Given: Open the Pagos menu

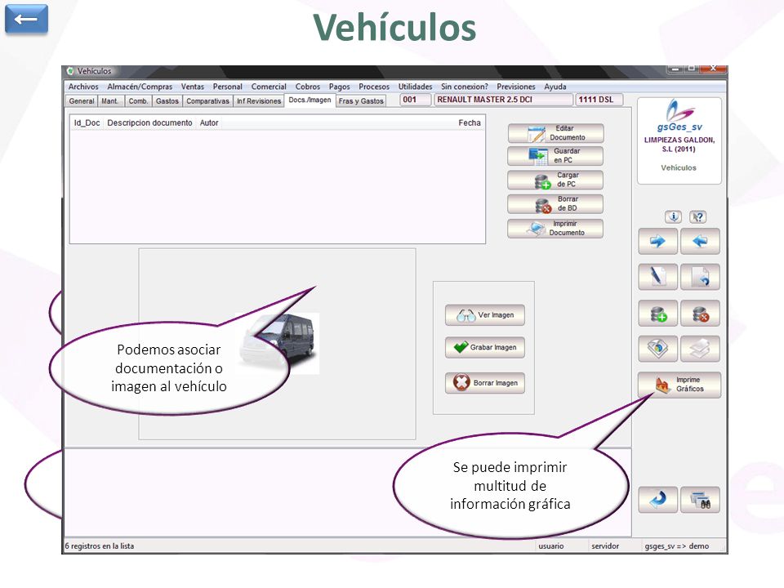Looking at the screenshot, I should [x=340, y=87].
